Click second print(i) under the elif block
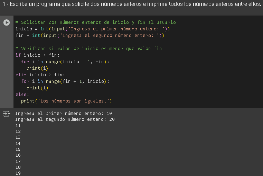The image size is (263, 176). point(37,88)
